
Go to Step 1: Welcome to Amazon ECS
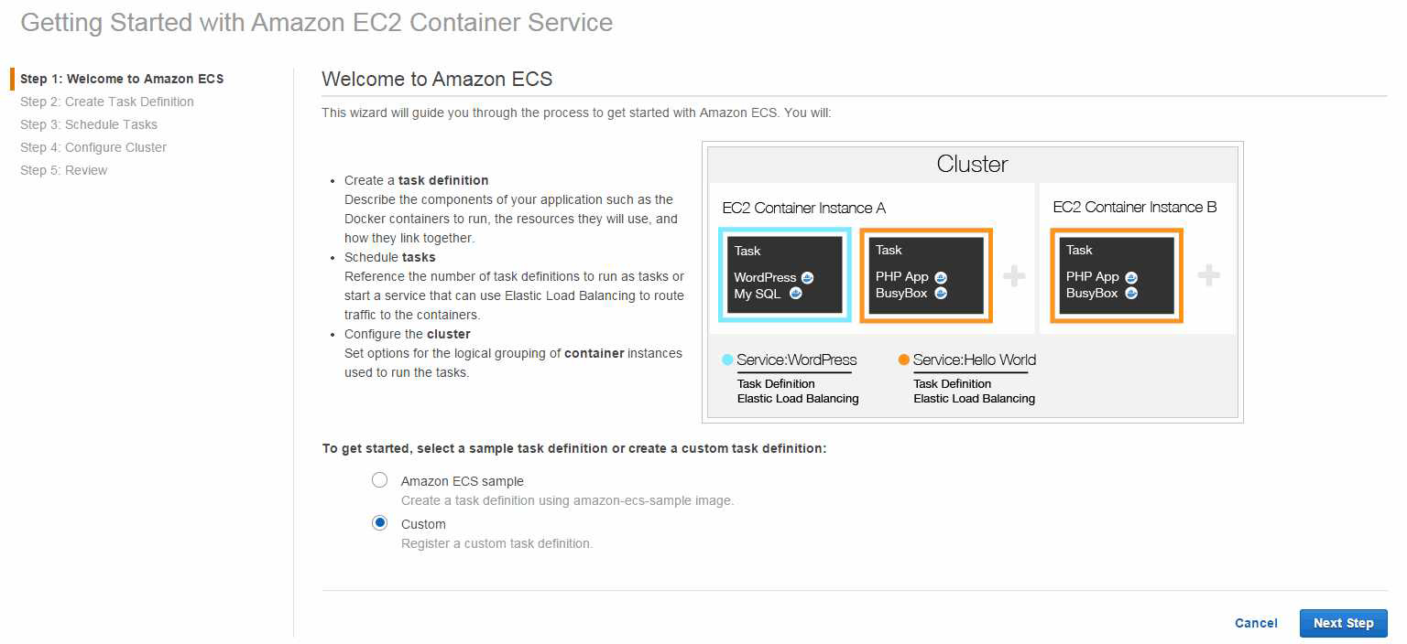click(x=122, y=79)
